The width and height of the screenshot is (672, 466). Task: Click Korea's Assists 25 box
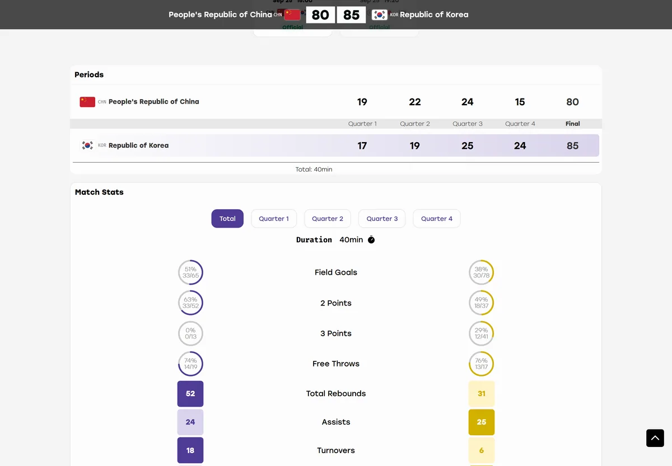pos(482,422)
